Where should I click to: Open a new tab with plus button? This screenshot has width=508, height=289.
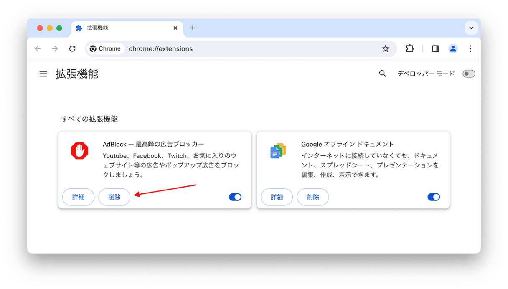[193, 28]
